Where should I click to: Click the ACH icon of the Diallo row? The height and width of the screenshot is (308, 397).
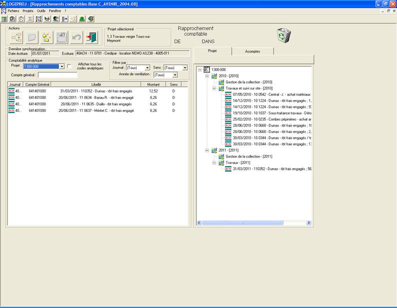pos(12,104)
